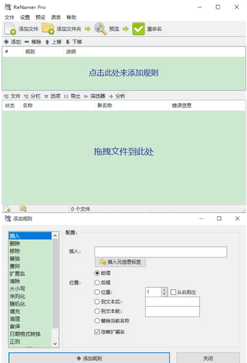
Task: Open the 选项 options dropdown
Action: click(52, 96)
